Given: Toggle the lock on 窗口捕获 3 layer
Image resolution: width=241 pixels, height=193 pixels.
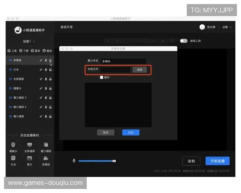Looking at the screenshot, I should (x=51, y=98).
